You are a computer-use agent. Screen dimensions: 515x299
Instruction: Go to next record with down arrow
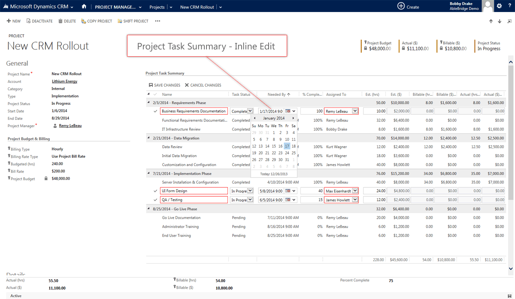(500, 21)
